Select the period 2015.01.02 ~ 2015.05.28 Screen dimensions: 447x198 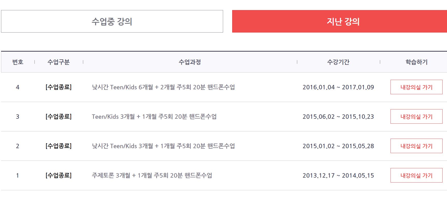tap(338, 146)
